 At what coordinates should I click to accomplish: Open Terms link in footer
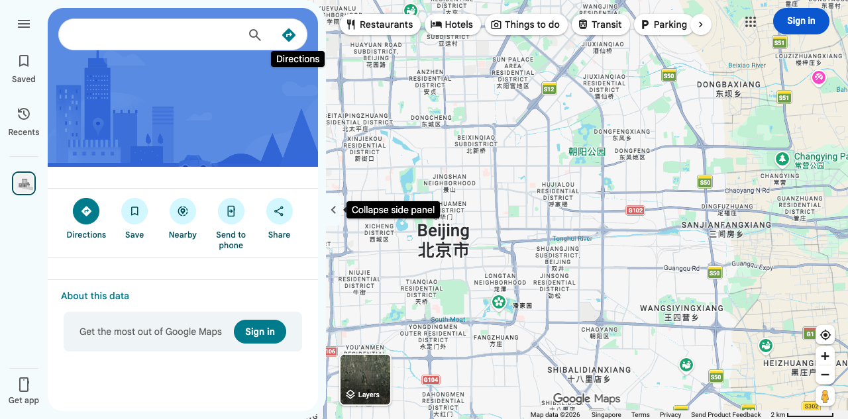641,415
